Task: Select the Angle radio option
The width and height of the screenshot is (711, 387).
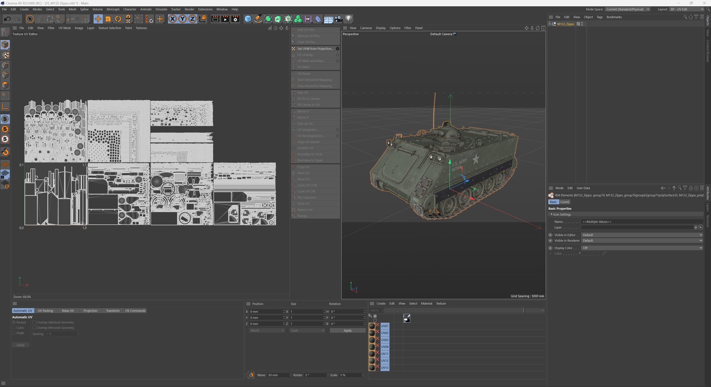Action: (14, 333)
